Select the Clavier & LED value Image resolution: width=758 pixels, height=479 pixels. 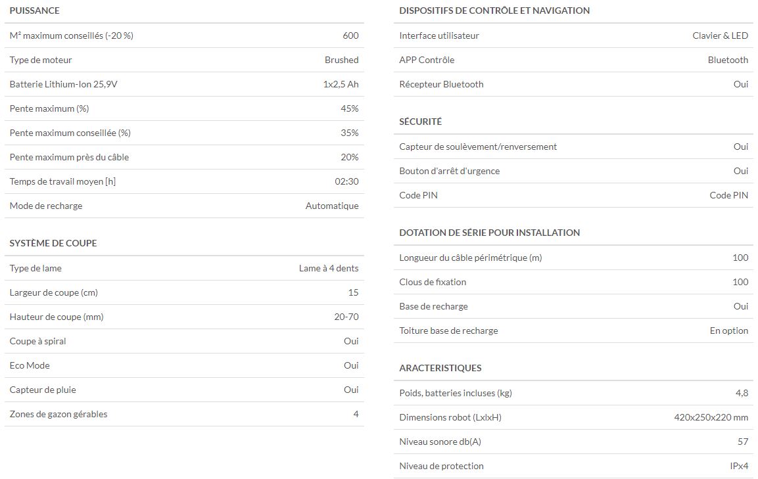[x=720, y=35]
